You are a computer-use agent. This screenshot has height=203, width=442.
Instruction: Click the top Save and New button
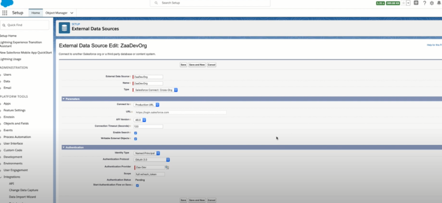point(197,65)
